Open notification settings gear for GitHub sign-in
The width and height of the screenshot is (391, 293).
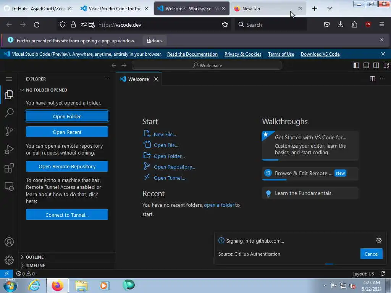tap(378, 240)
